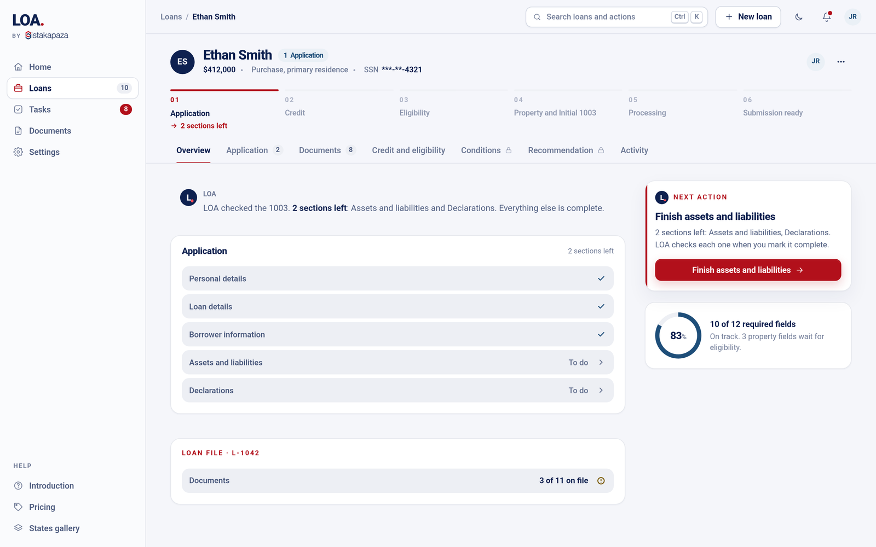
Task: Click the 2 sections left arrow link
Action: [x=199, y=126]
